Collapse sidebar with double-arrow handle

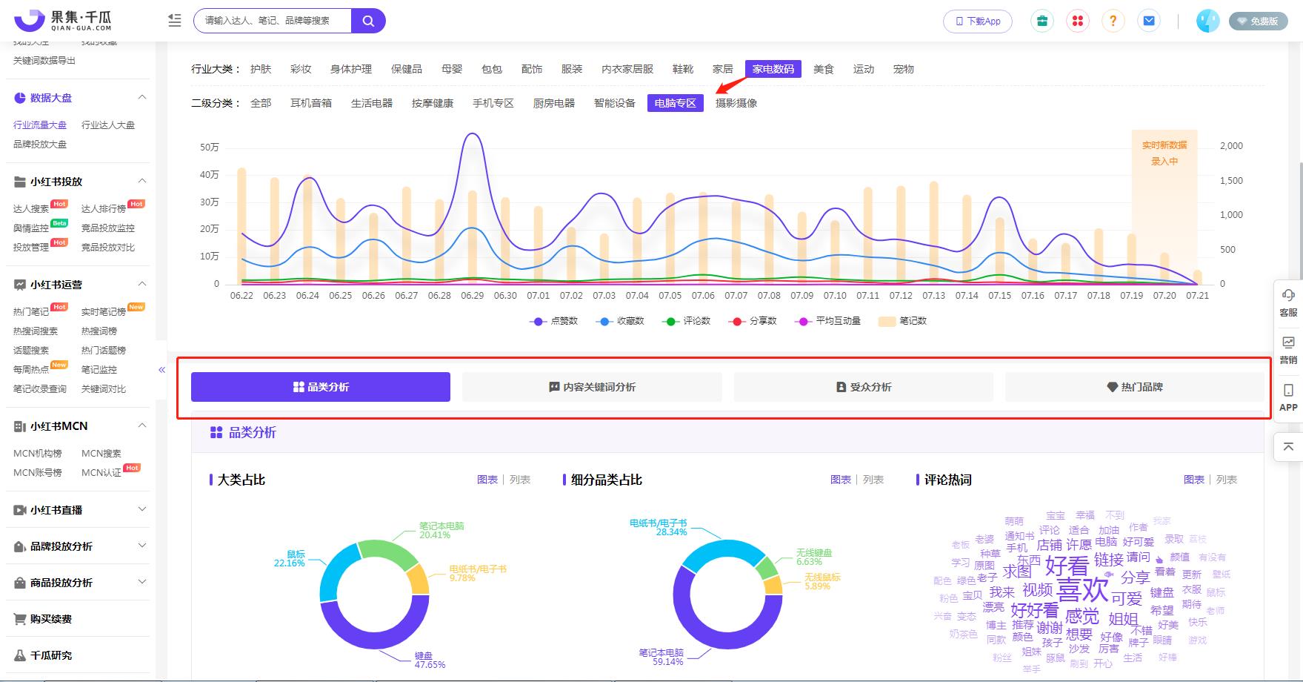click(161, 370)
